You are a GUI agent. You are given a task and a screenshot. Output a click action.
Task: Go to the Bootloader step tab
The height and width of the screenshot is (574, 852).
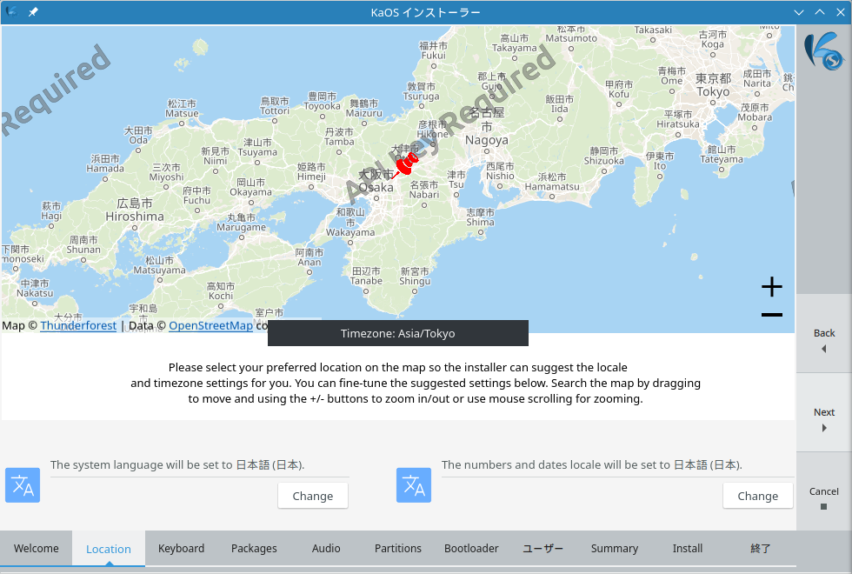[x=471, y=549]
